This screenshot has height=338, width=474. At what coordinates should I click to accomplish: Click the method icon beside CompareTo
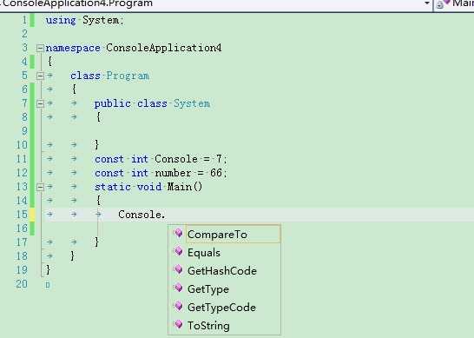tap(178, 234)
